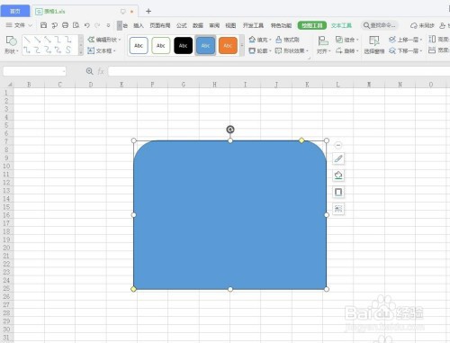Open the Outline (轮廓) dropdown
The height and width of the screenshot is (343, 450).
point(260,50)
